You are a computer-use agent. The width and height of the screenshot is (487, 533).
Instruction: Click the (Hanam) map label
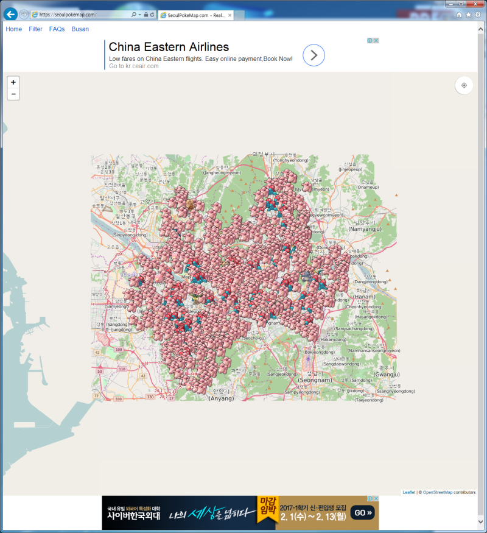pyautogui.click(x=365, y=297)
